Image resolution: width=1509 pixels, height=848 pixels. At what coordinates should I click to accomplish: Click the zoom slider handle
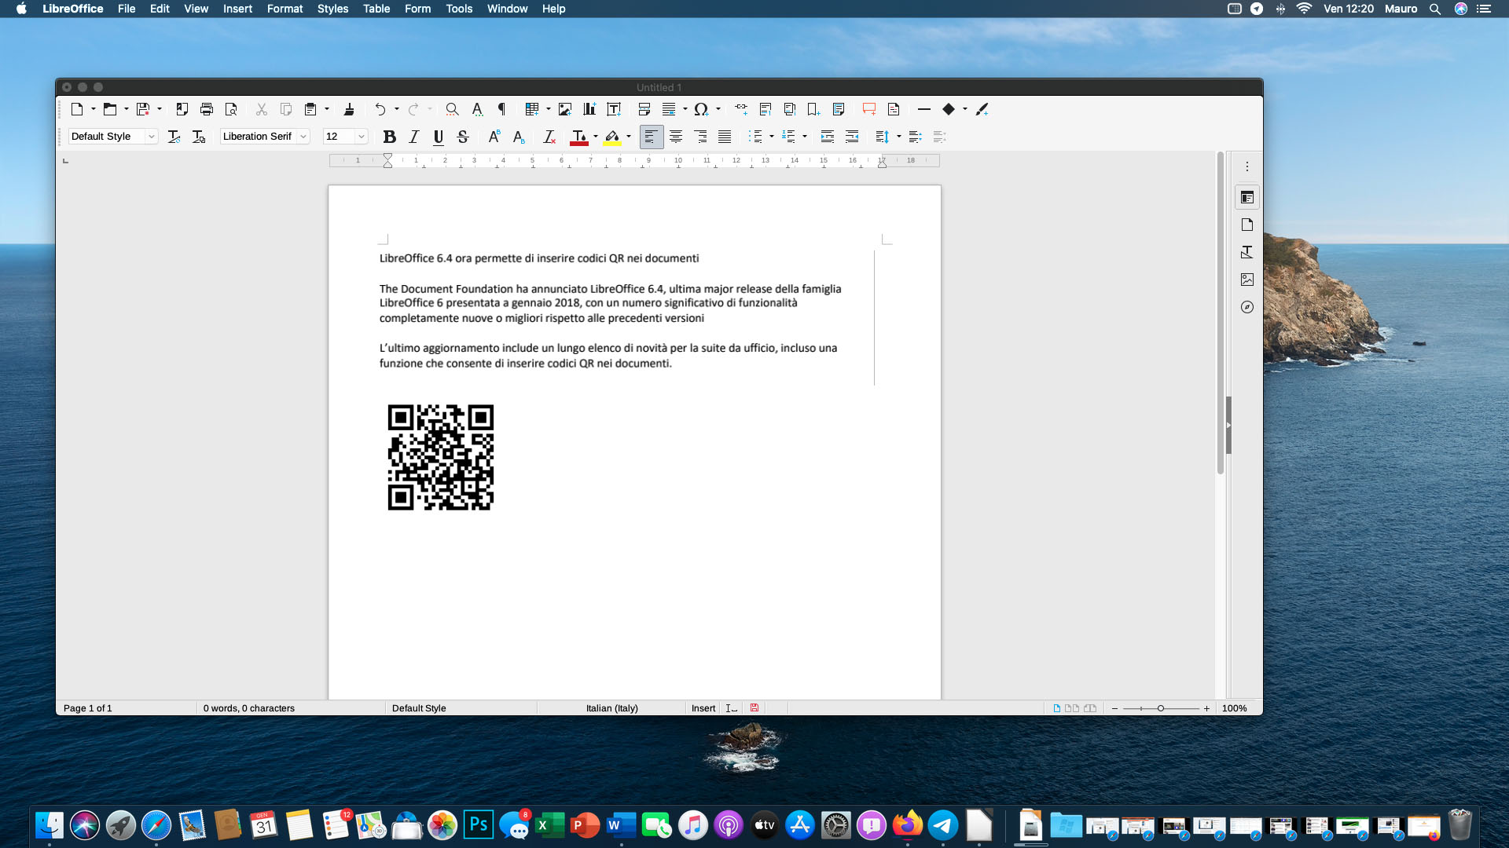1160,708
